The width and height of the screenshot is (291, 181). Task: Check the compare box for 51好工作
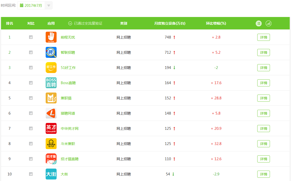31,67
